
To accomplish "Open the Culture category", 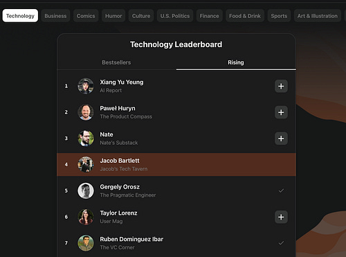I will point(141,16).
